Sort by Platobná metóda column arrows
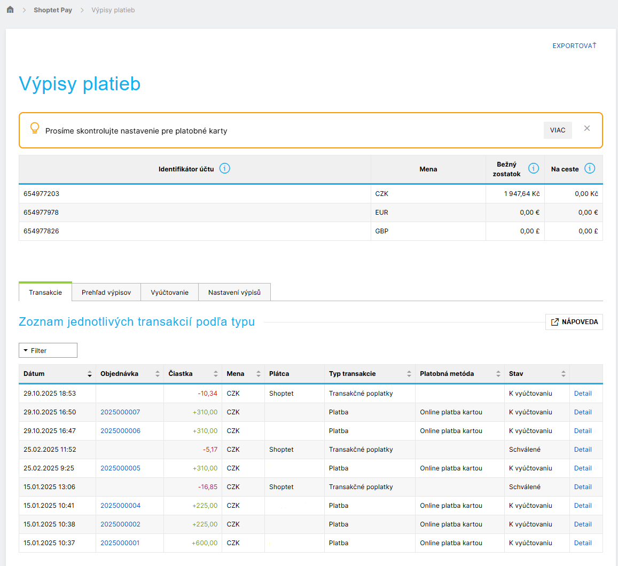 [x=498, y=374]
